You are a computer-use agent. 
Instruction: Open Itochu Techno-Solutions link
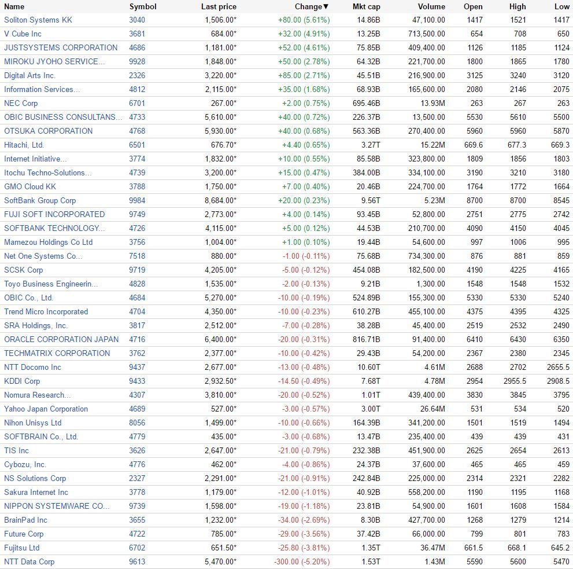(48, 172)
